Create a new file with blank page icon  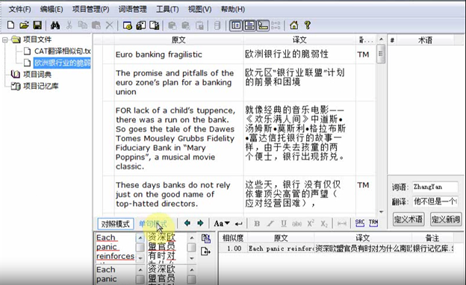point(10,25)
